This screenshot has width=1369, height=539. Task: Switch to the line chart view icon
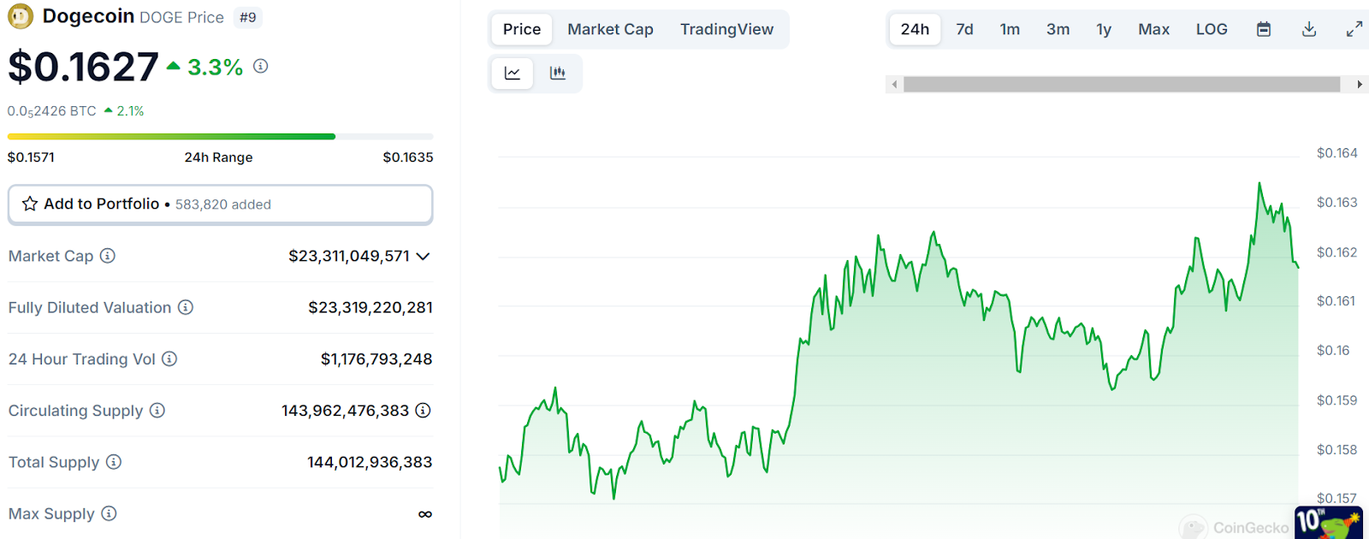[x=513, y=74]
